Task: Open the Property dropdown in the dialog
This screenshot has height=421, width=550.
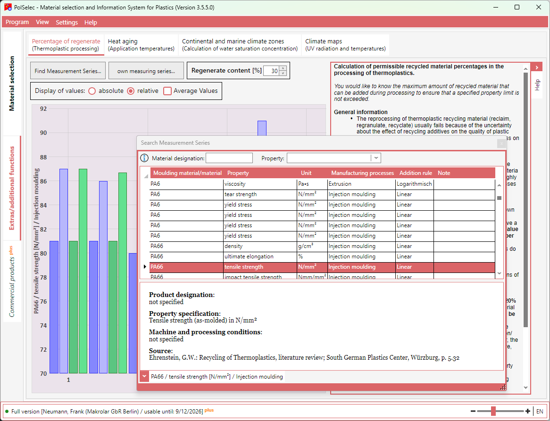Action: point(376,158)
